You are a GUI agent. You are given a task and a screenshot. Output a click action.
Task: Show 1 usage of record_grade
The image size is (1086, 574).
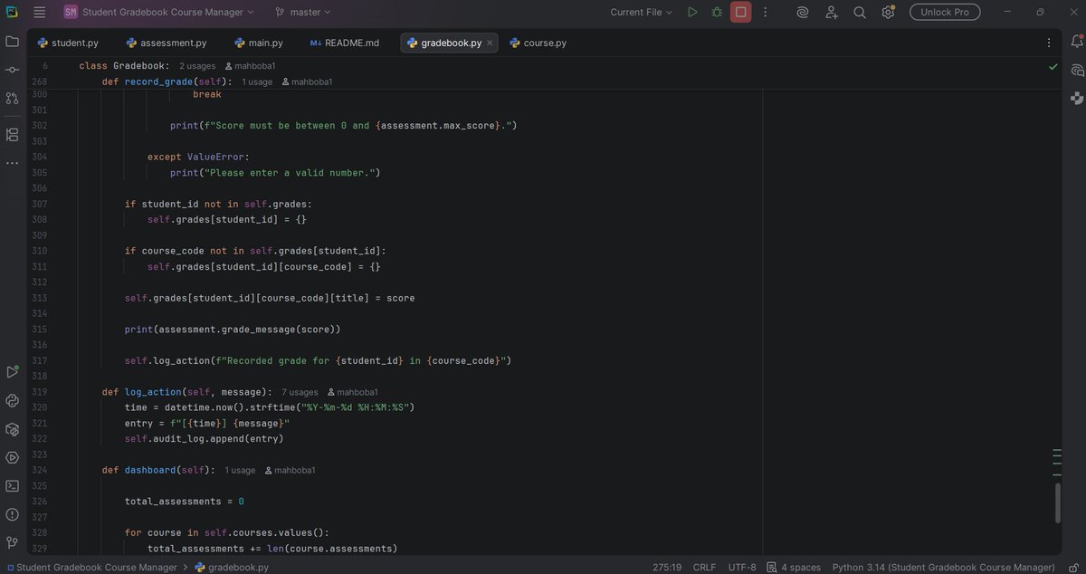[257, 81]
